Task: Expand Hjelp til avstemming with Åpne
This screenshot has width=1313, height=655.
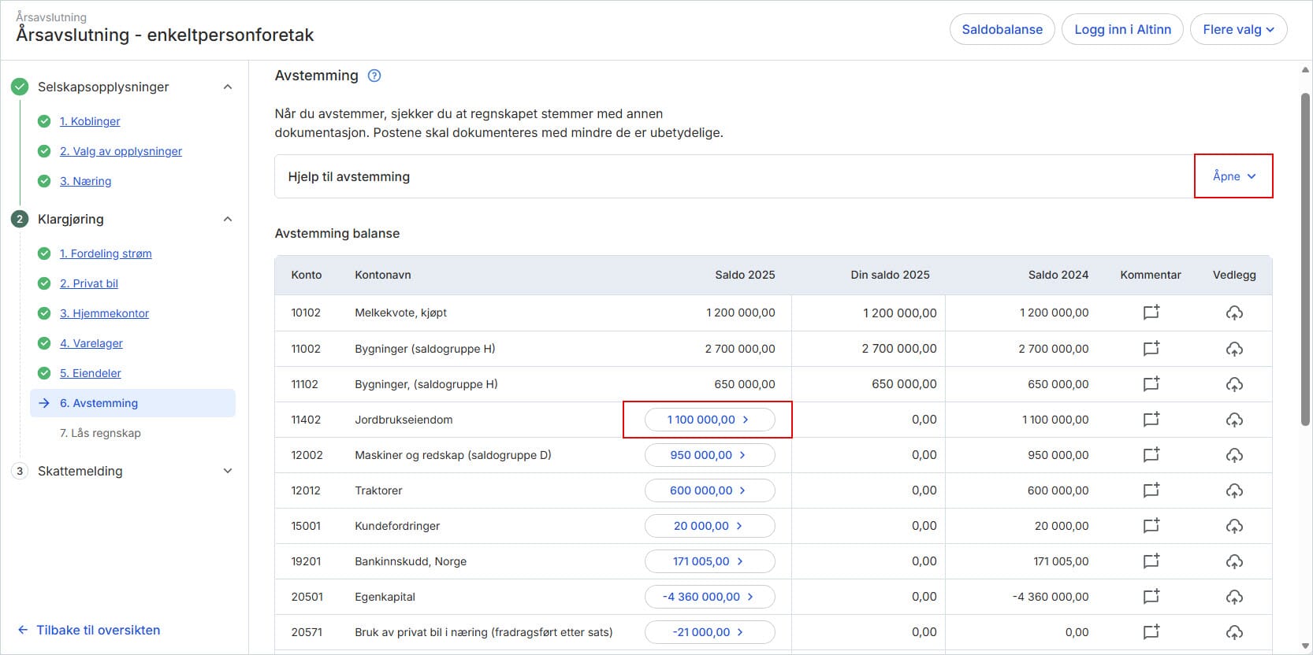Action: pos(1233,176)
